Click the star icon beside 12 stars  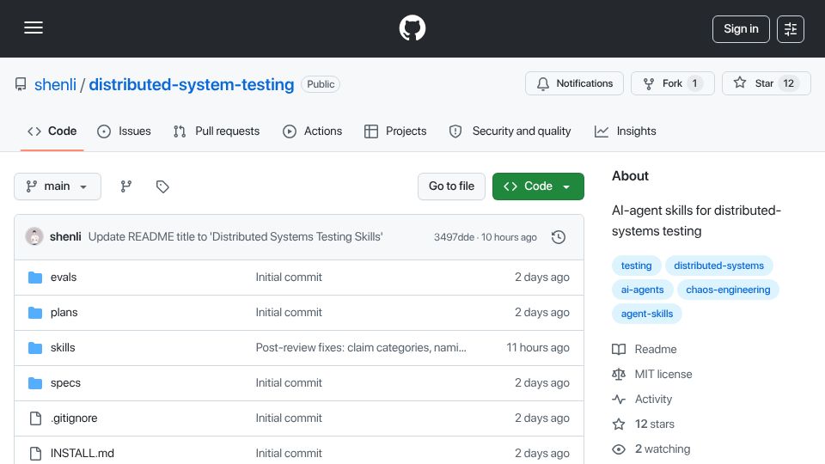(619, 424)
